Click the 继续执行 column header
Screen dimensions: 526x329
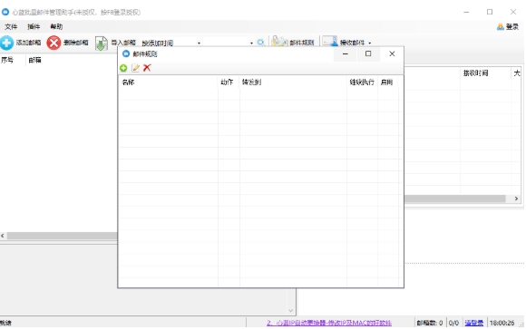[x=362, y=82]
